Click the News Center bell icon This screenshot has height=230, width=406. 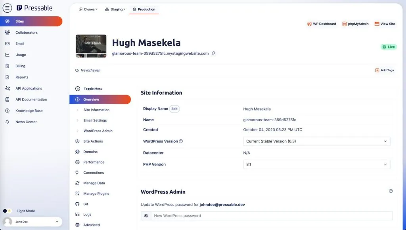click(7, 122)
